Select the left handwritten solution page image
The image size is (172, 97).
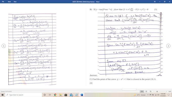[32, 49]
